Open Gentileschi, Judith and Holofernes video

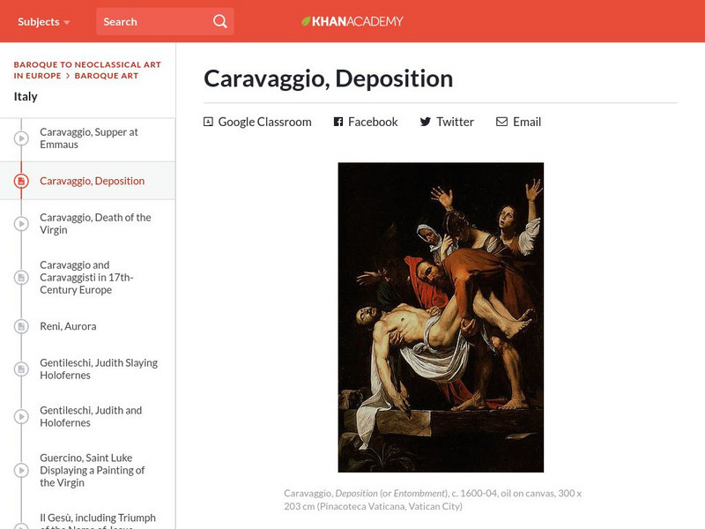pos(91,416)
